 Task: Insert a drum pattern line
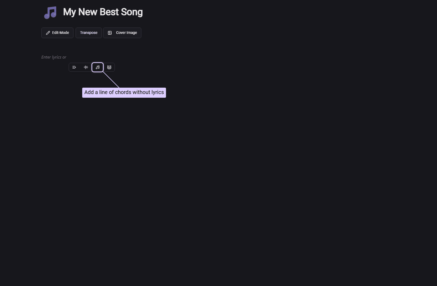[109, 67]
